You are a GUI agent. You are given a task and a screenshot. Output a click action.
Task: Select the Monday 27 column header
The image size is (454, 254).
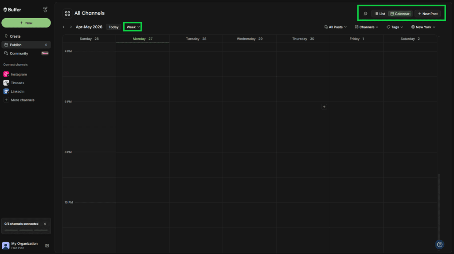click(142, 39)
